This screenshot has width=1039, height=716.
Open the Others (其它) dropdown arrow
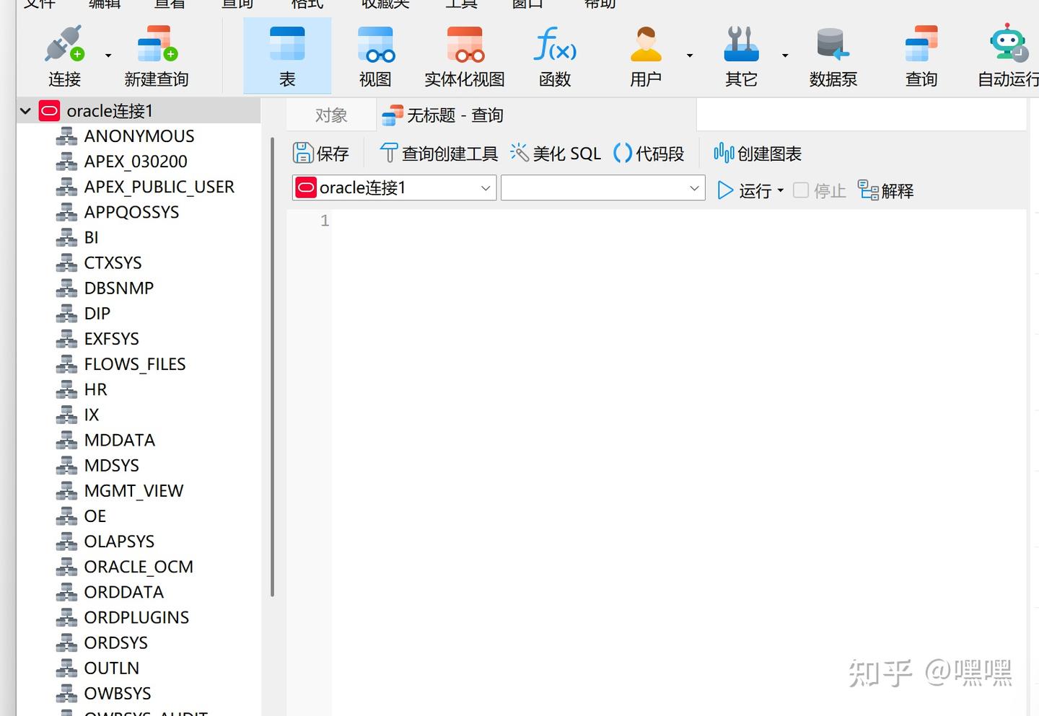785,56
